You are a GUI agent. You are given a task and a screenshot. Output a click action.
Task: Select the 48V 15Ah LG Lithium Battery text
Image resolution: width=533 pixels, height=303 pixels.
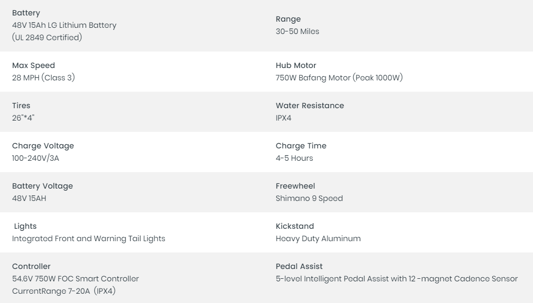(64, 25)
